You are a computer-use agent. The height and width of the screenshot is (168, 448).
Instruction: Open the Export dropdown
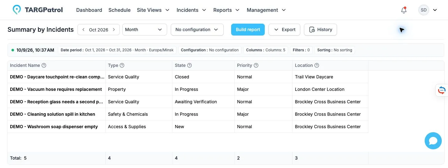284,30
